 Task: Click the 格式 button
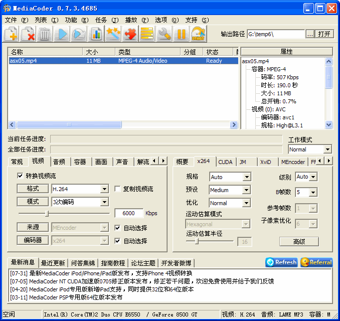(33, 189)
